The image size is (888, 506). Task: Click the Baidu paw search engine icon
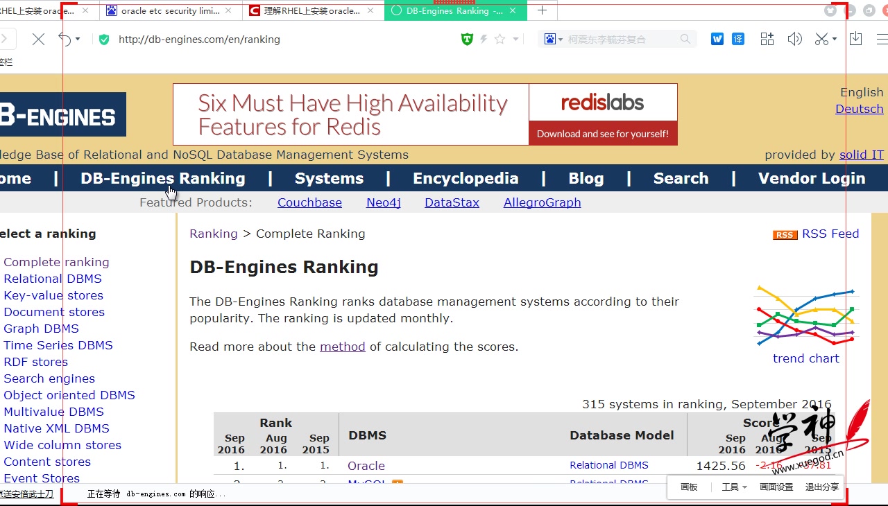(550, 40)
